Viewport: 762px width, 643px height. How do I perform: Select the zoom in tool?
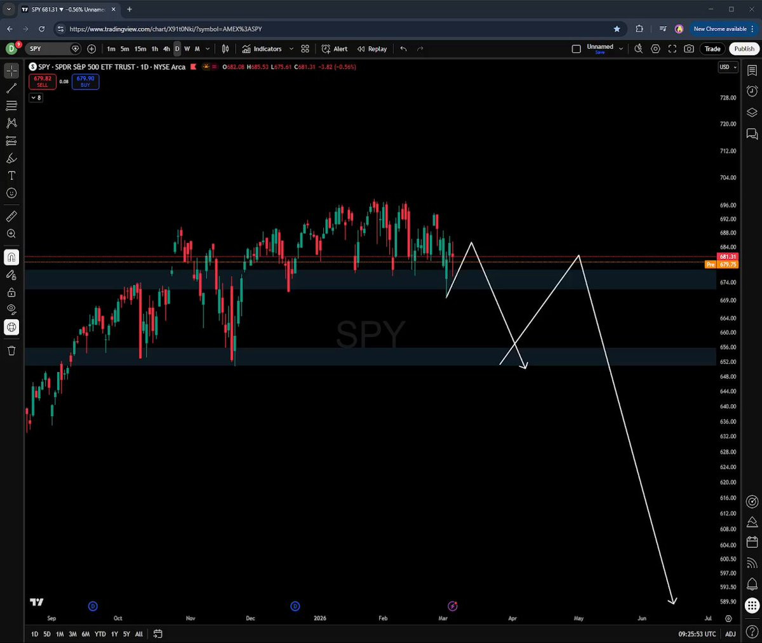[11, 234]
